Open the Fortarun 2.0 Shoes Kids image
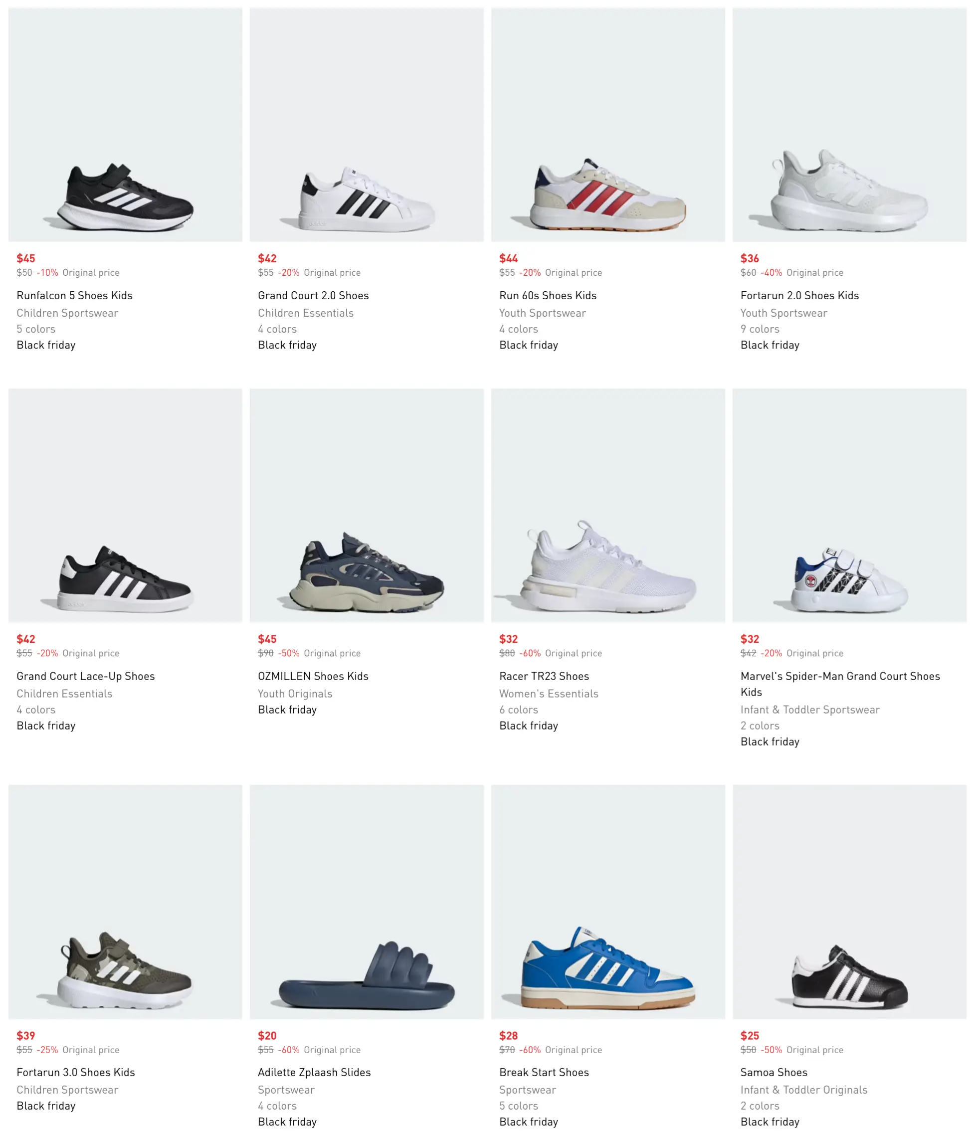The width and height of the screenshot is (974, 1138). click(x=849, y=125)
